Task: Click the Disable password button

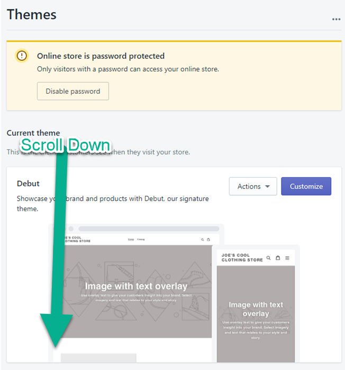Action: [72, 91]
